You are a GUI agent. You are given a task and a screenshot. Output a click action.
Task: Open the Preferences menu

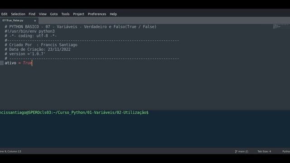97,14
